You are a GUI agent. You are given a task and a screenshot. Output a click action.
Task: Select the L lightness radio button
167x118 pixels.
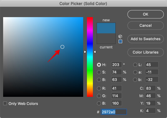click(x=135, y=65)
